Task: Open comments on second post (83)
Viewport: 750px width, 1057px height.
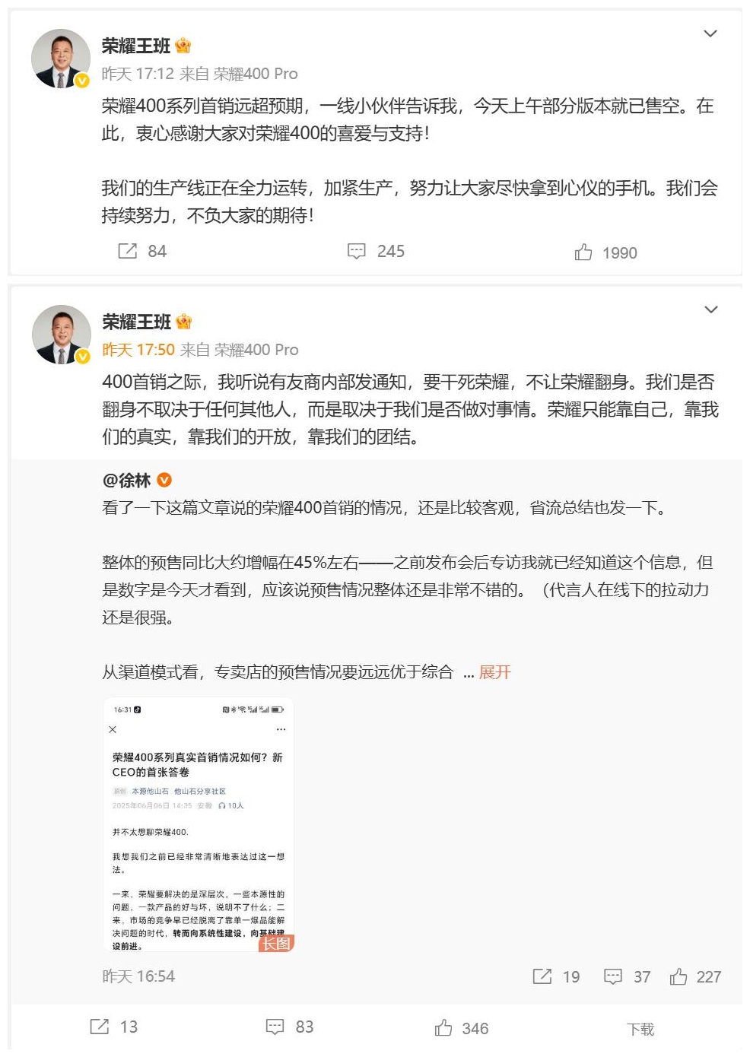Action: pos(275,1027)
